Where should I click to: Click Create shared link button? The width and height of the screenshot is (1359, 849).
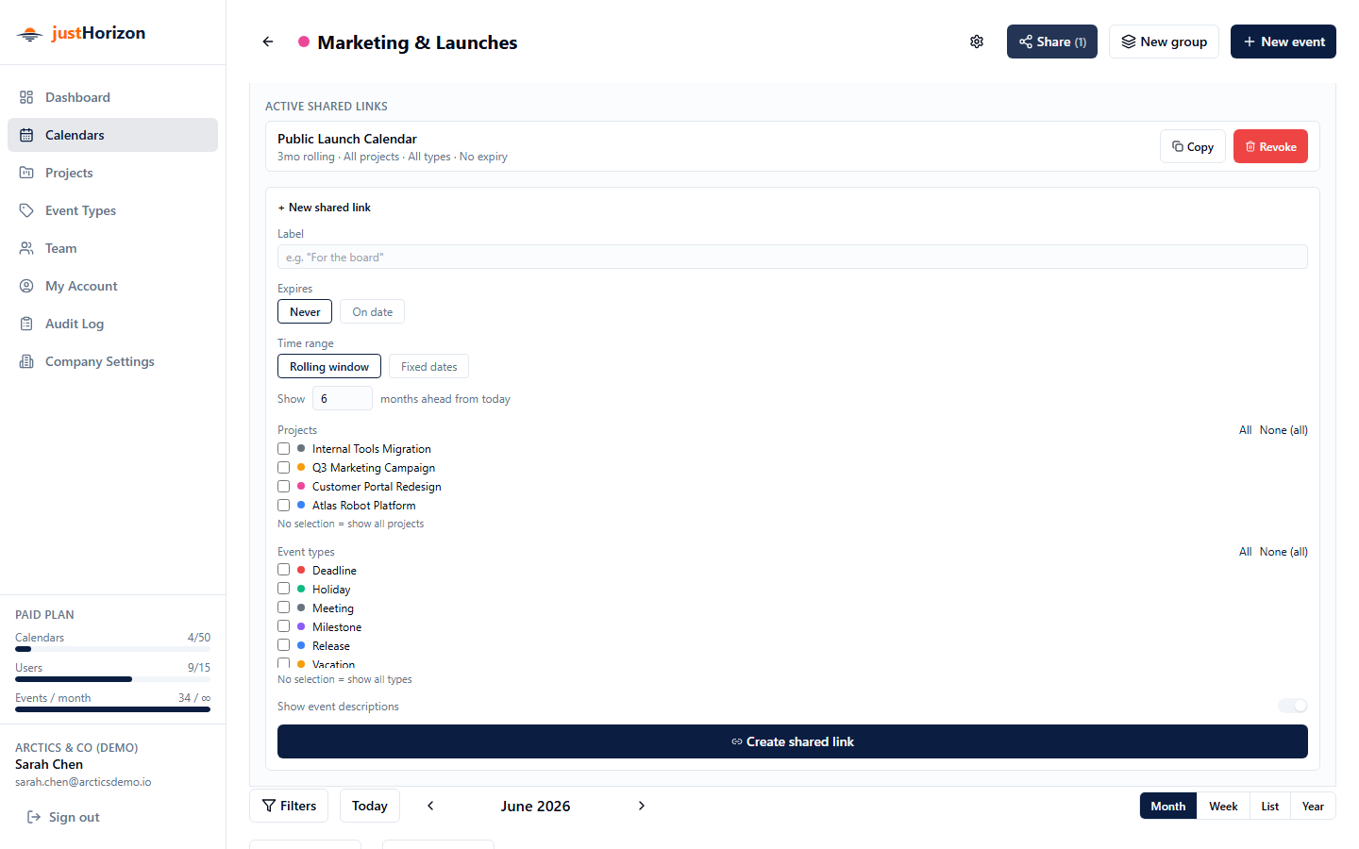[793, 741]
